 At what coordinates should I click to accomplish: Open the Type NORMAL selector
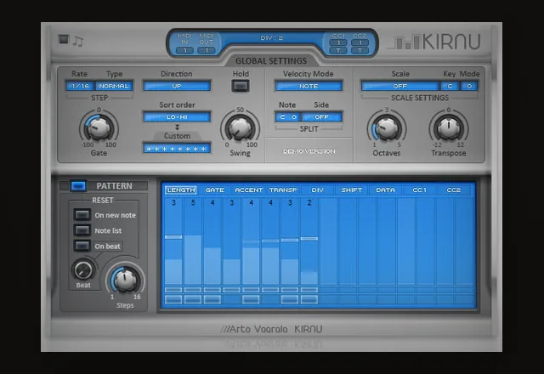pos(114,86)
